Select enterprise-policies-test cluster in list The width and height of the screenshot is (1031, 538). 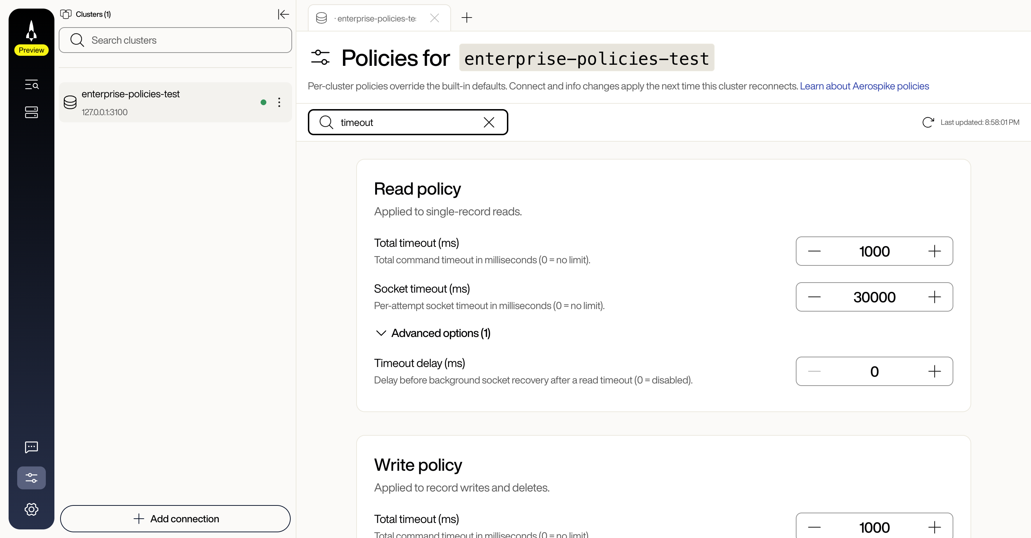click(175, 102)
